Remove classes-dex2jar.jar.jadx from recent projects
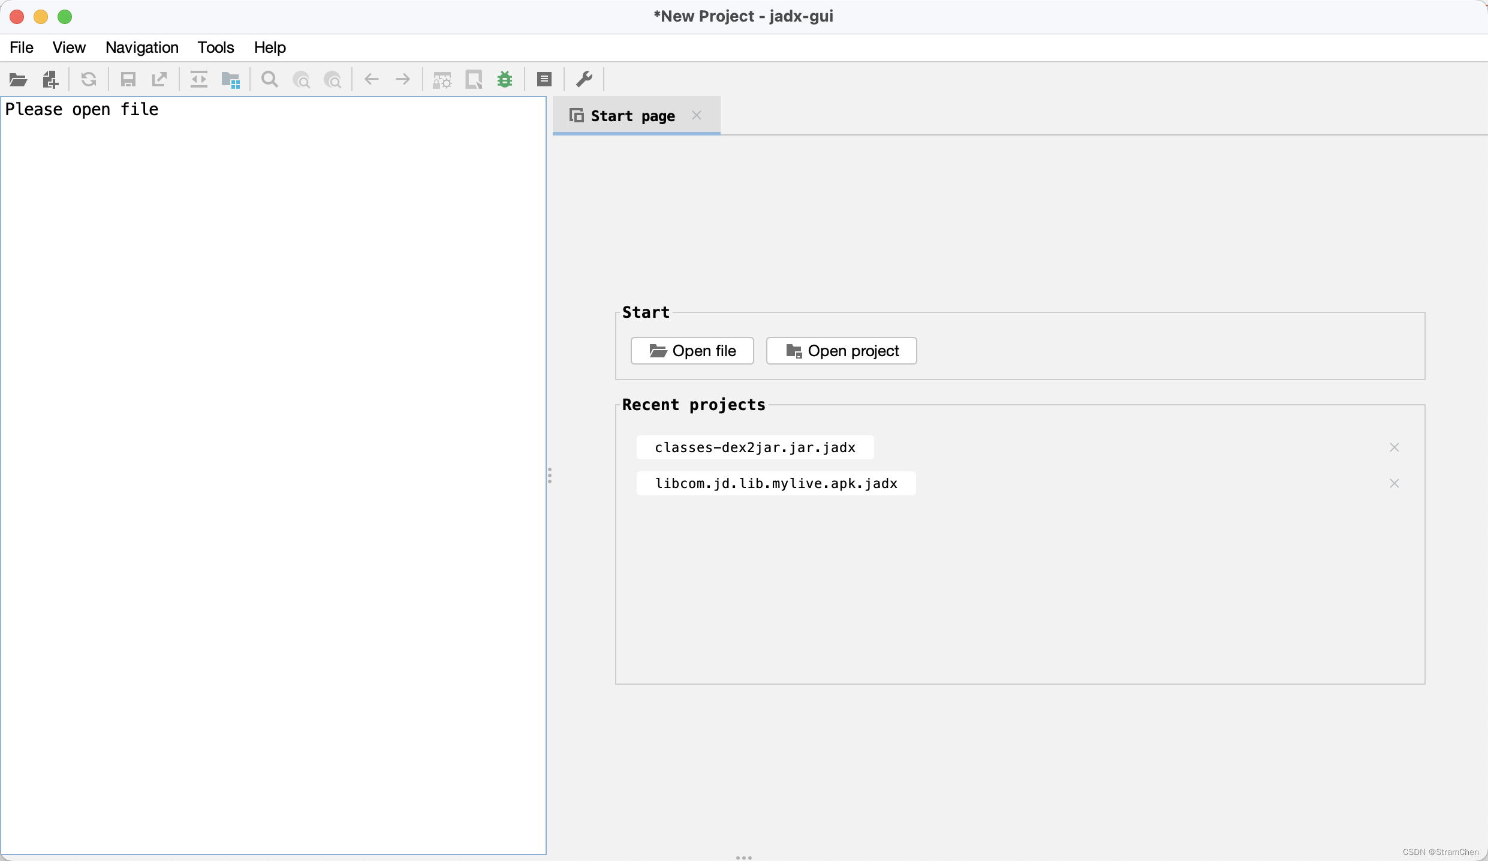The width and height of the screenshot is (1488, 861). click(x=1394, y=447)
